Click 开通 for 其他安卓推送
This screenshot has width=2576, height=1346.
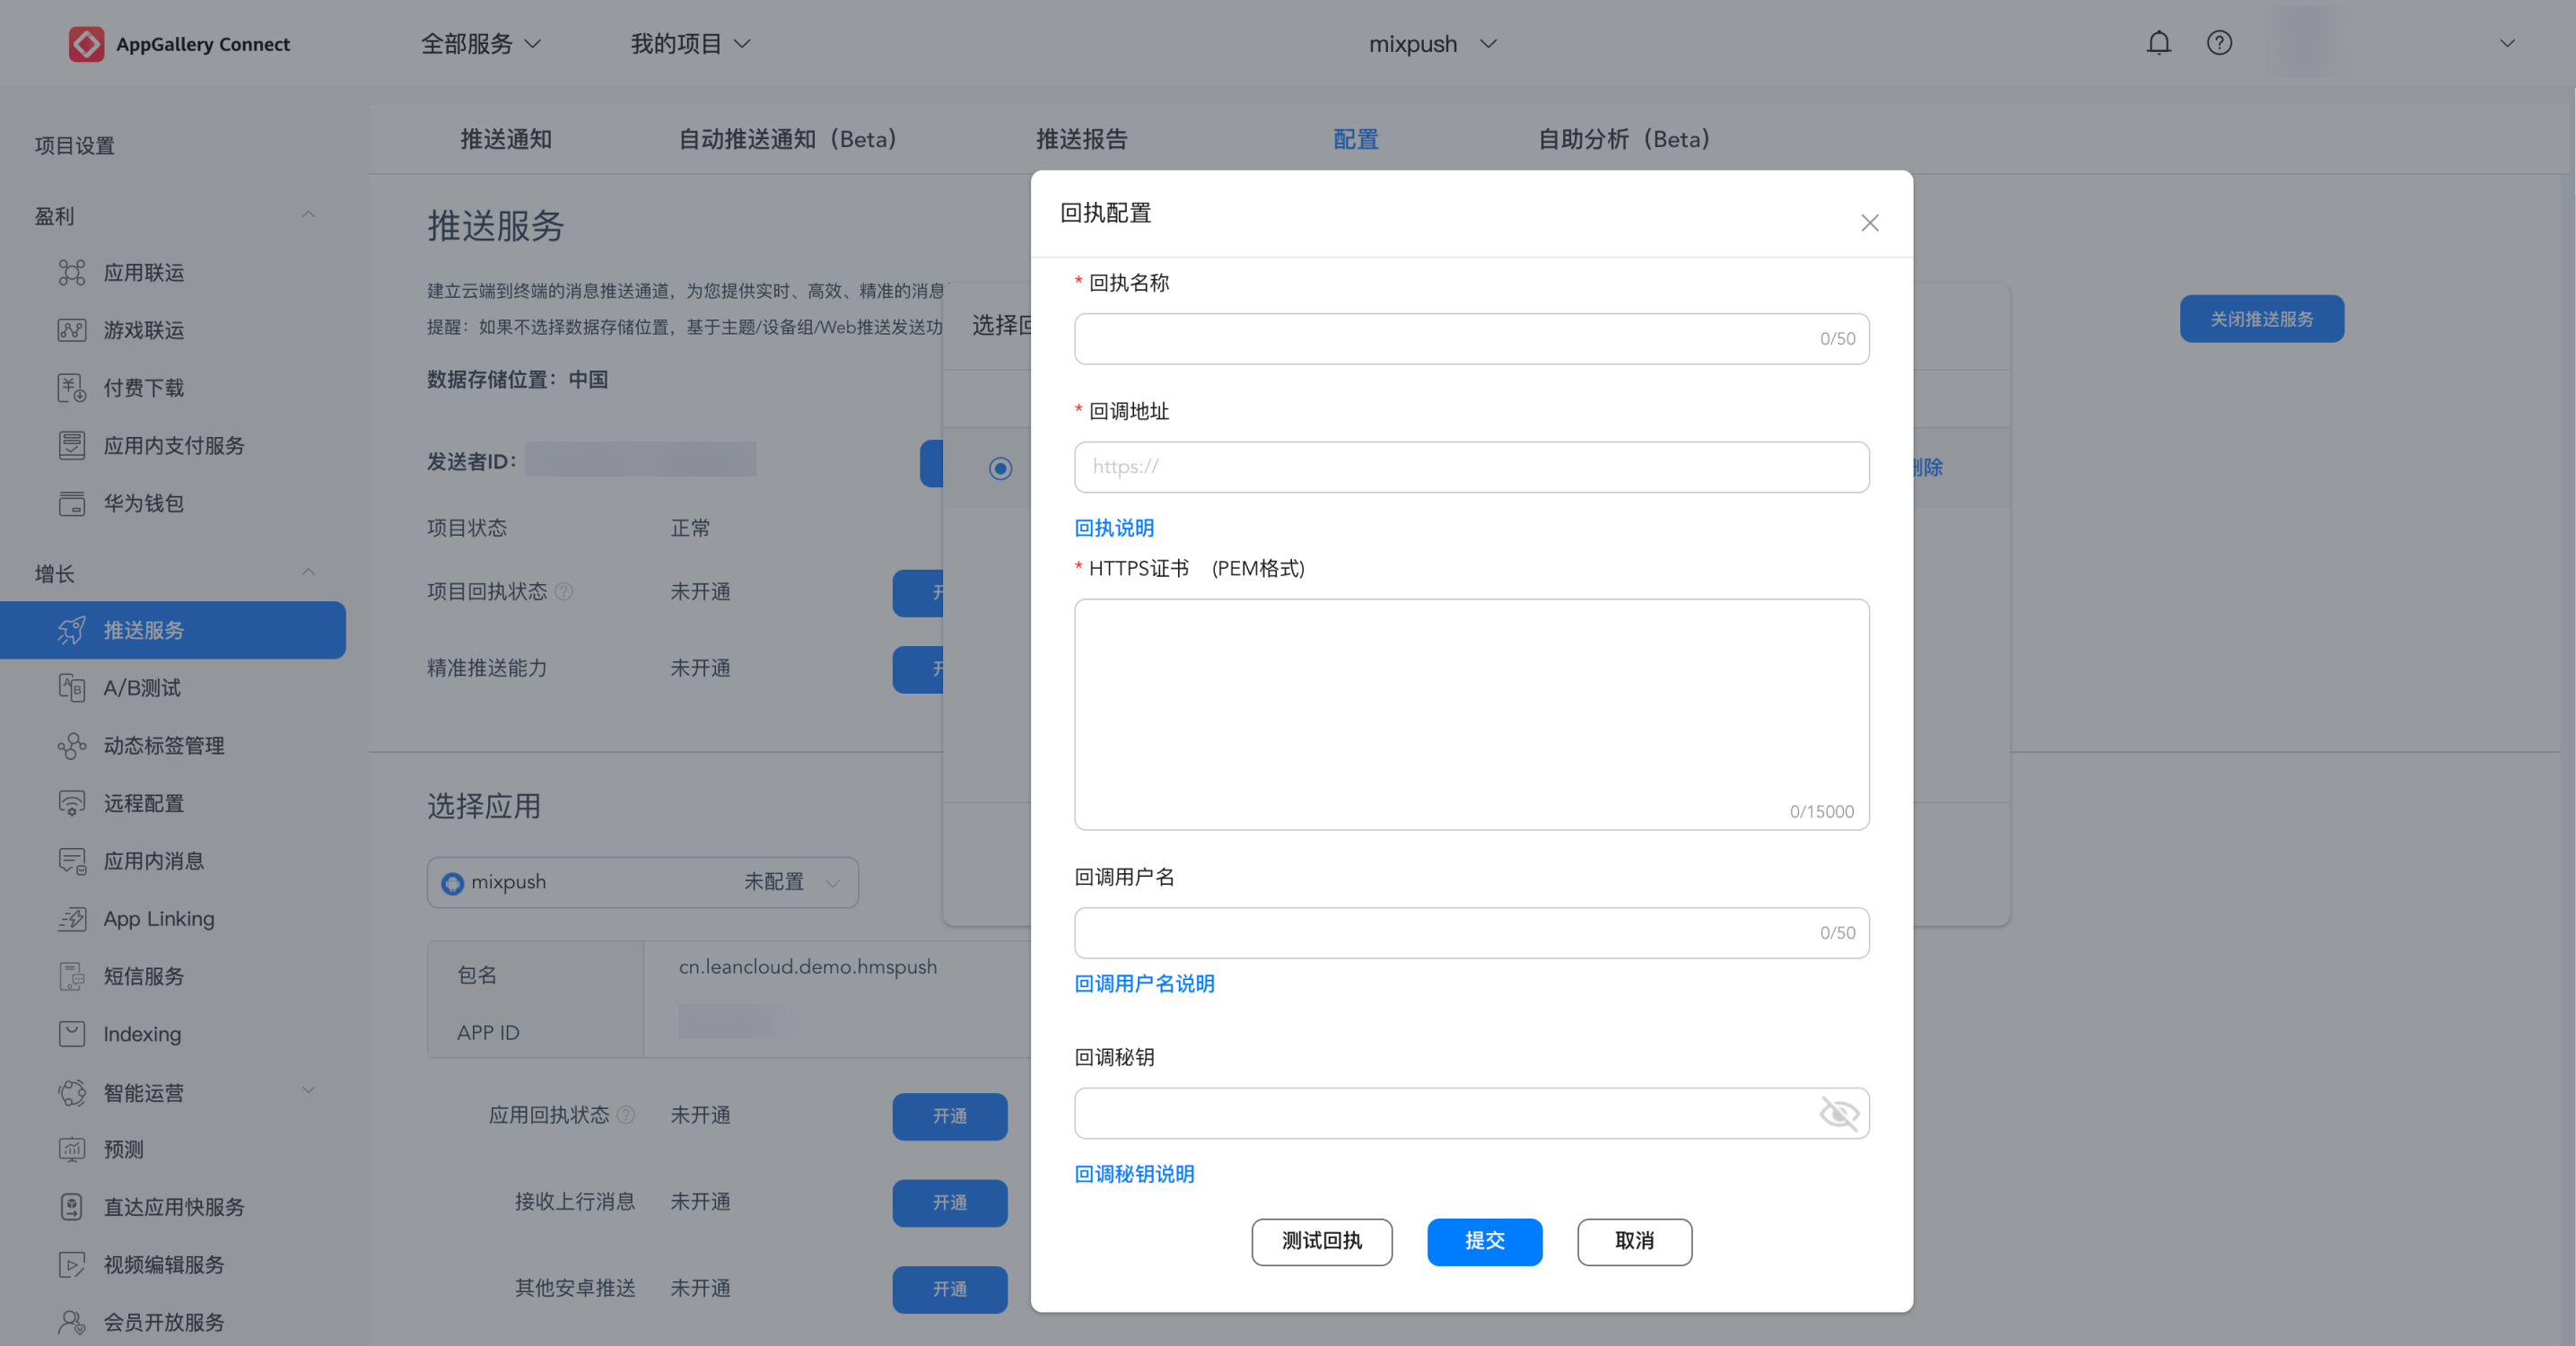pos(950,1290)
